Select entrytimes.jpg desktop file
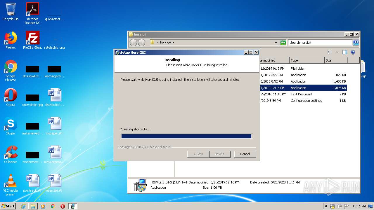 point(32,100)
